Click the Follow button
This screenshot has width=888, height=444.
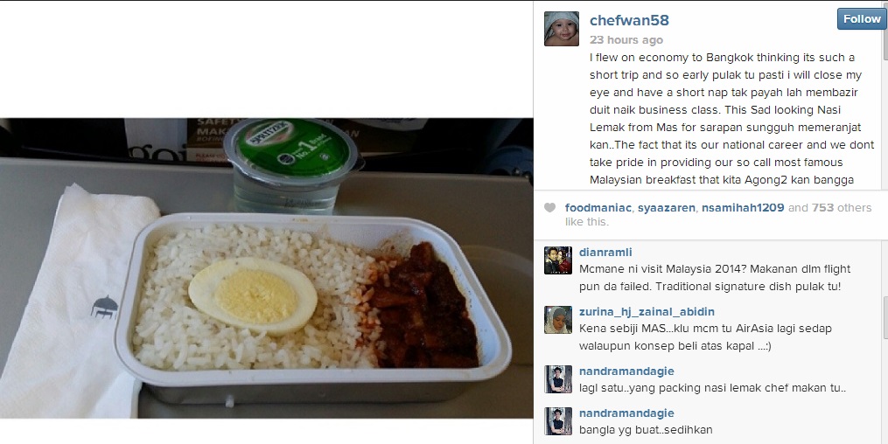[x=862, y=19]
